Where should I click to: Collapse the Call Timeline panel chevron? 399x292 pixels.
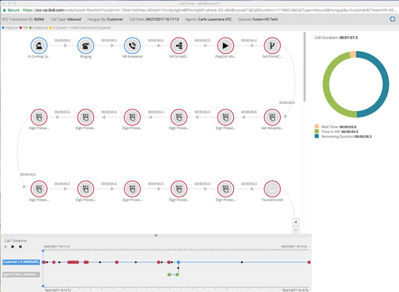(156, 236)
